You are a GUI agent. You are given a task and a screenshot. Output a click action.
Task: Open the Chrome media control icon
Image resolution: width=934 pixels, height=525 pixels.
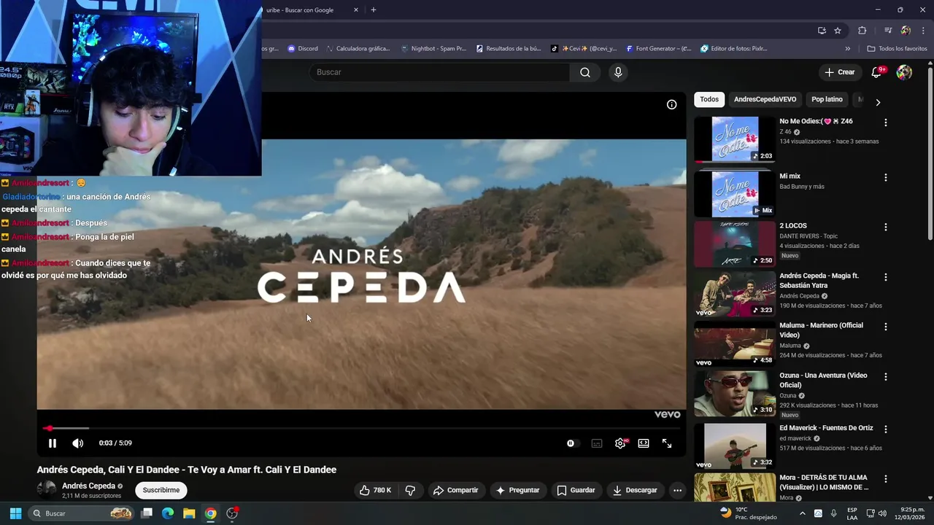(x=888, y=30)
